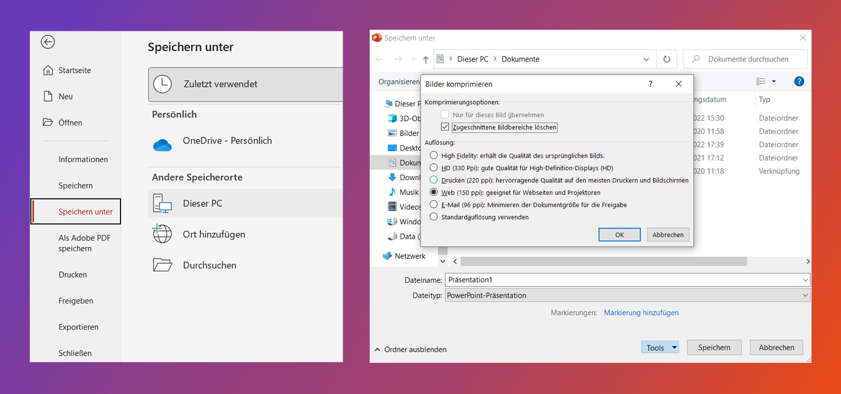Click the back arrow circle icon
841x394 pixels.
point(48,42)
